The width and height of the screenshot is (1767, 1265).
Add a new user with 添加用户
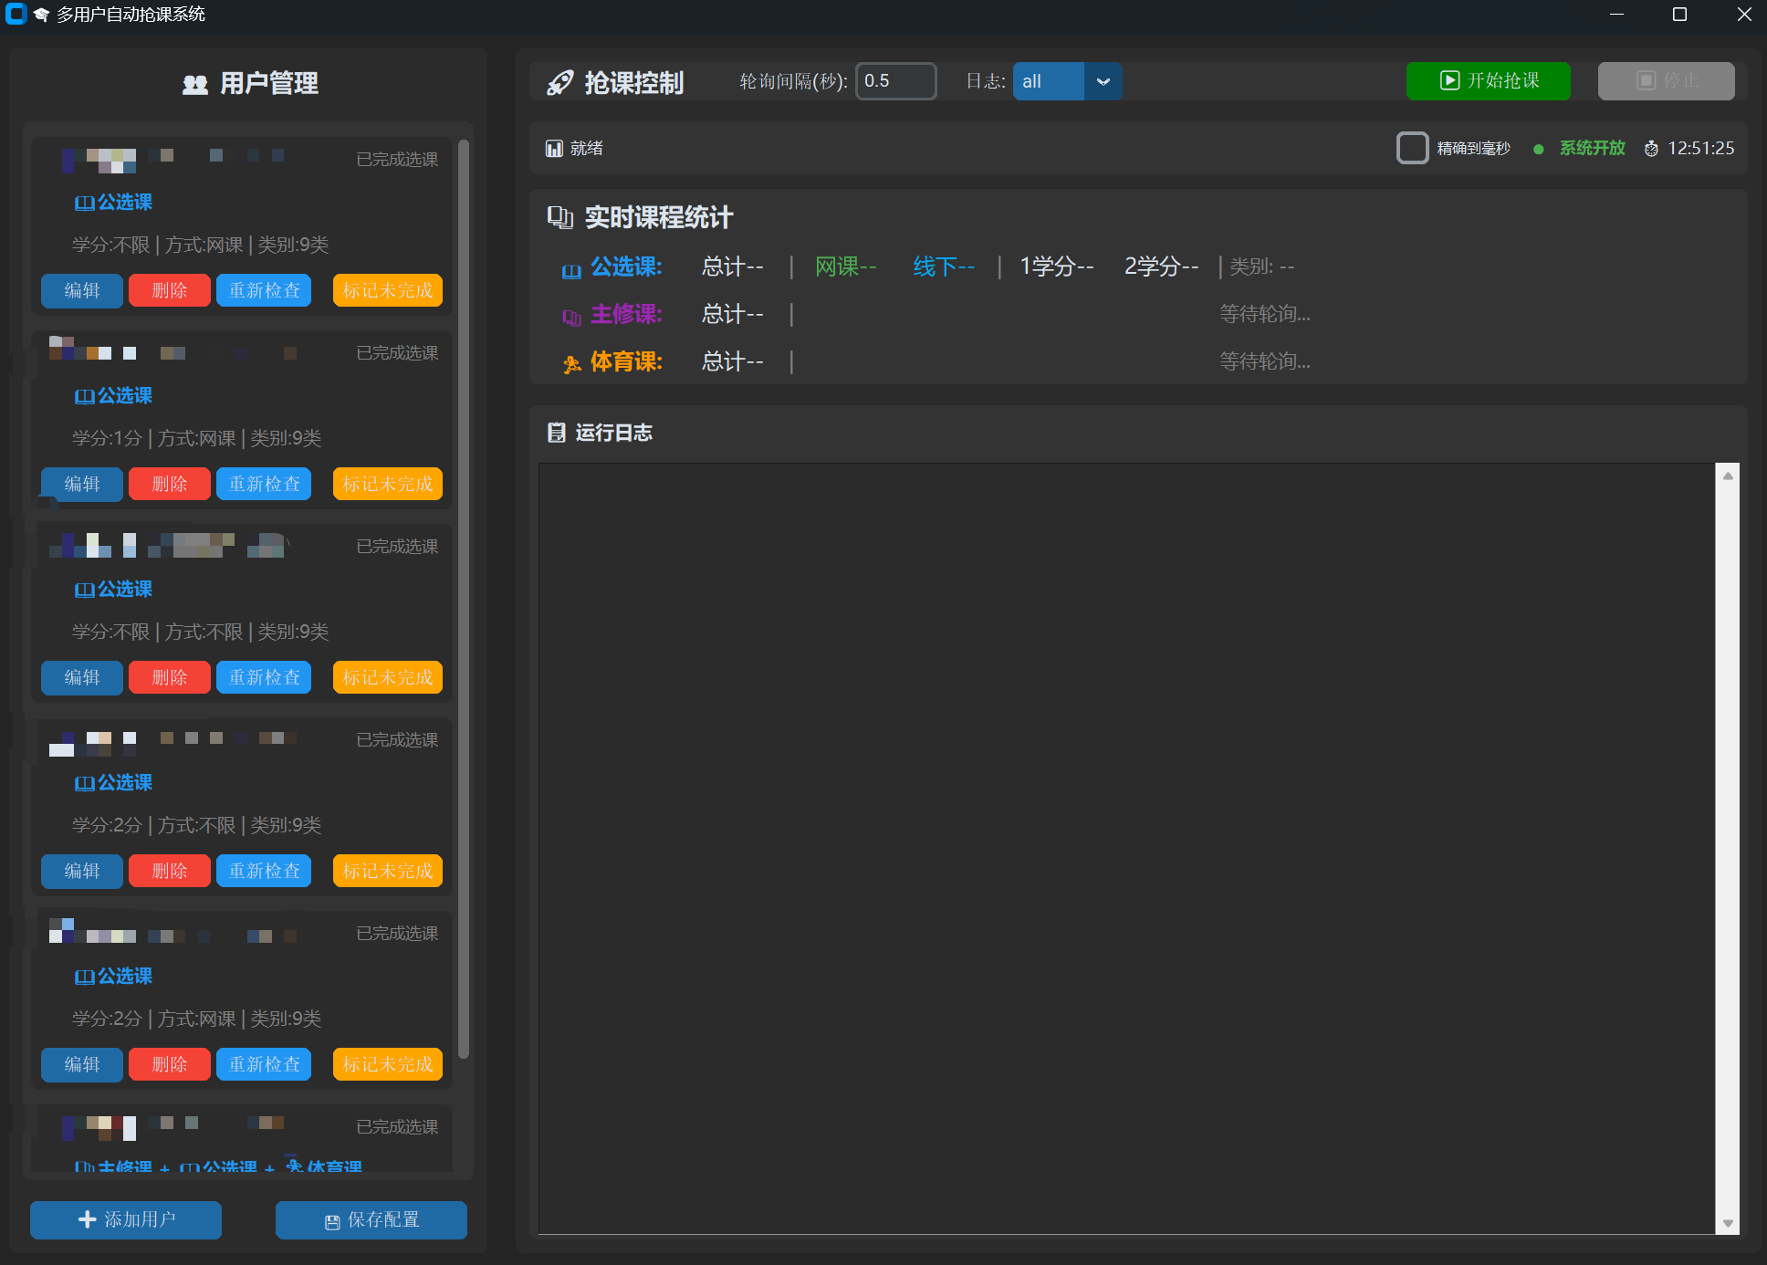pyautogui.click(x=126, y=1220)
